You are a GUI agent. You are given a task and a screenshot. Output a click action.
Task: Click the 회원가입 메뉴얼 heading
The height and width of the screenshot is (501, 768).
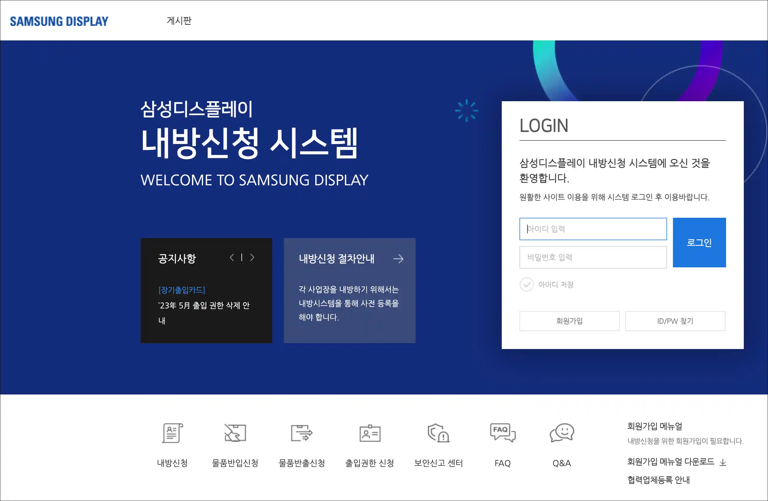coord(654,426)
